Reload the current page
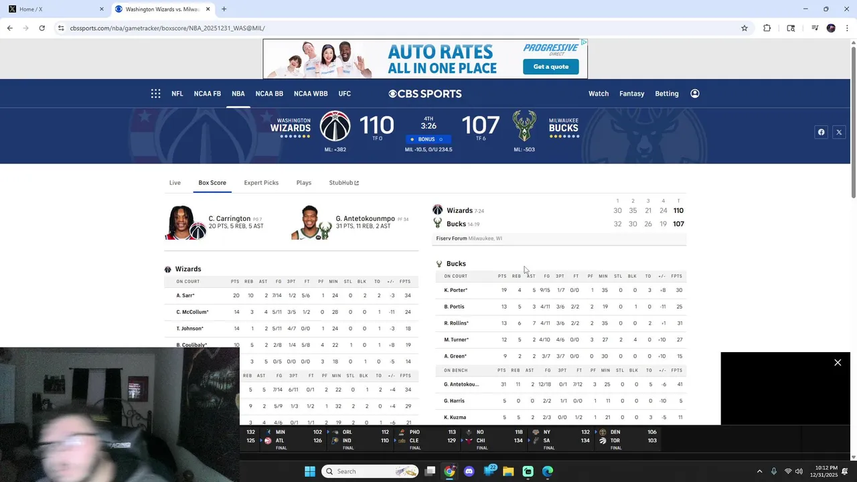Image resolution: width=857 pixels, height=482 pixels. point(42,28)
